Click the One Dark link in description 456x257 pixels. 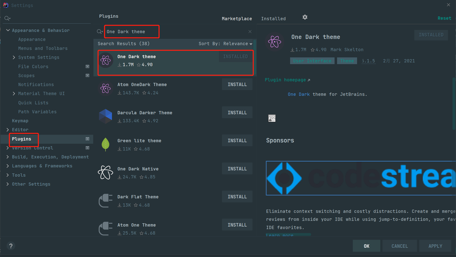pyautogui.click(x=299, y=94)
